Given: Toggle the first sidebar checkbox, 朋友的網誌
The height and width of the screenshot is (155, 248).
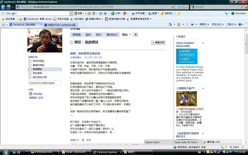Looking at the screenshot, I should [x=30, y=61].
